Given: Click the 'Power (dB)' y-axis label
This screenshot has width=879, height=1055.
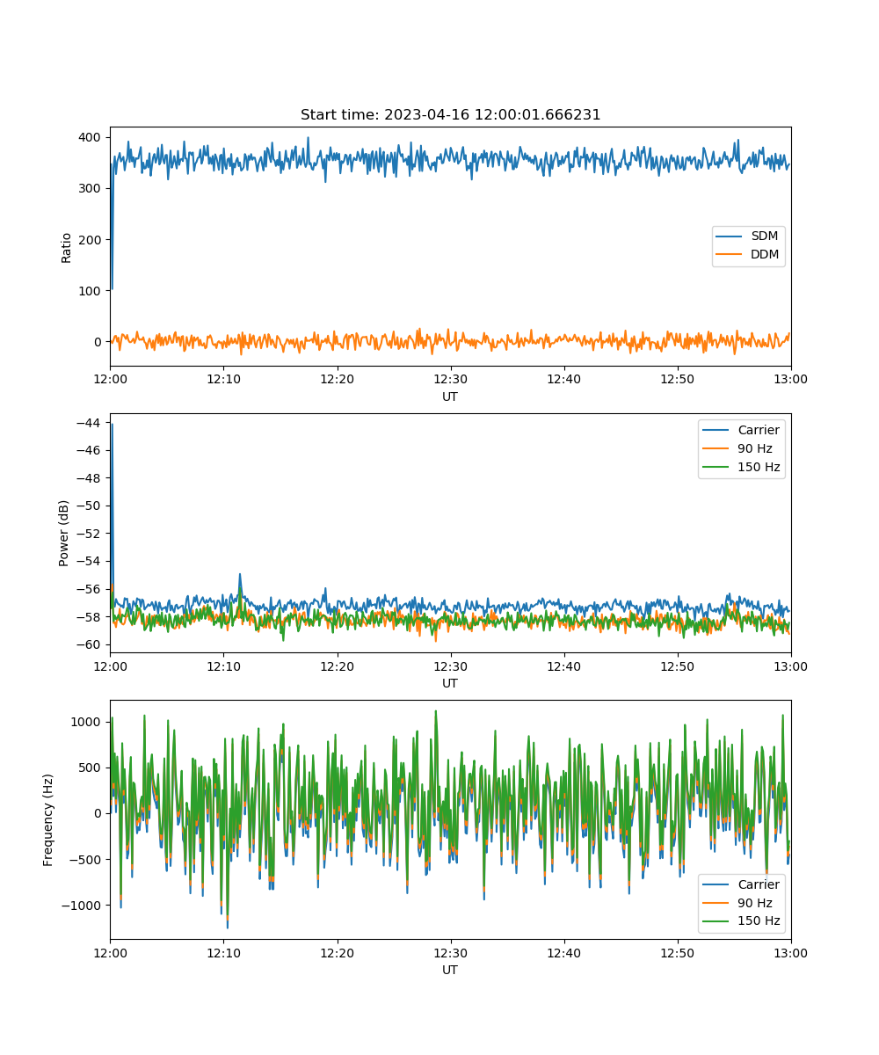Looking at the screenshot, I should tap(64, 533).
